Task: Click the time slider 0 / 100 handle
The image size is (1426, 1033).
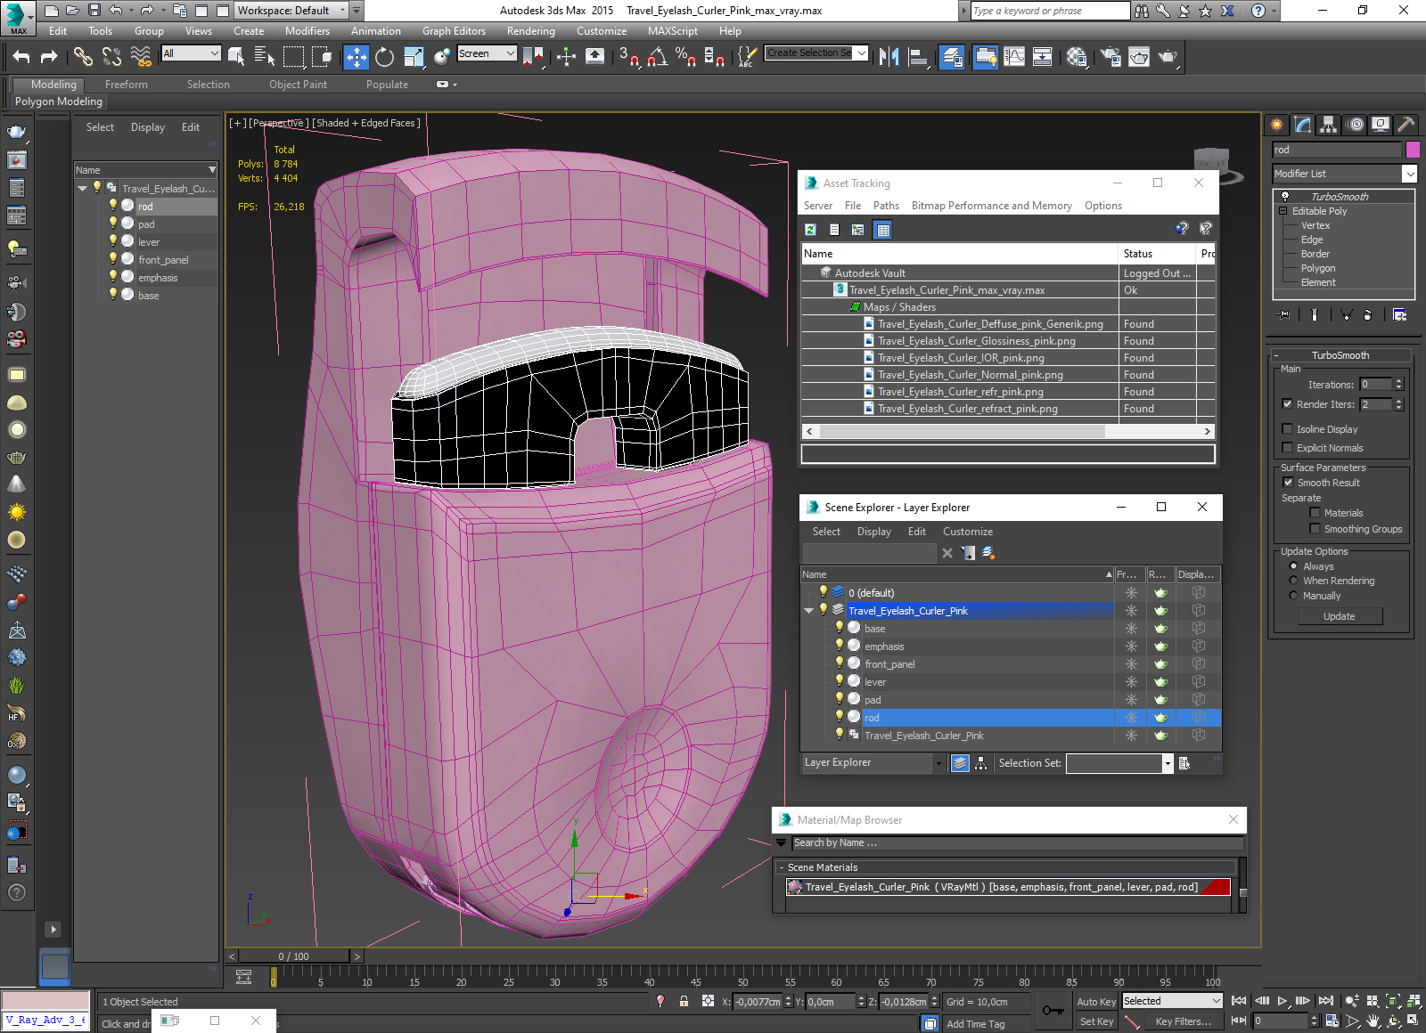Action: pyautogui.click(x=293, y=956)
